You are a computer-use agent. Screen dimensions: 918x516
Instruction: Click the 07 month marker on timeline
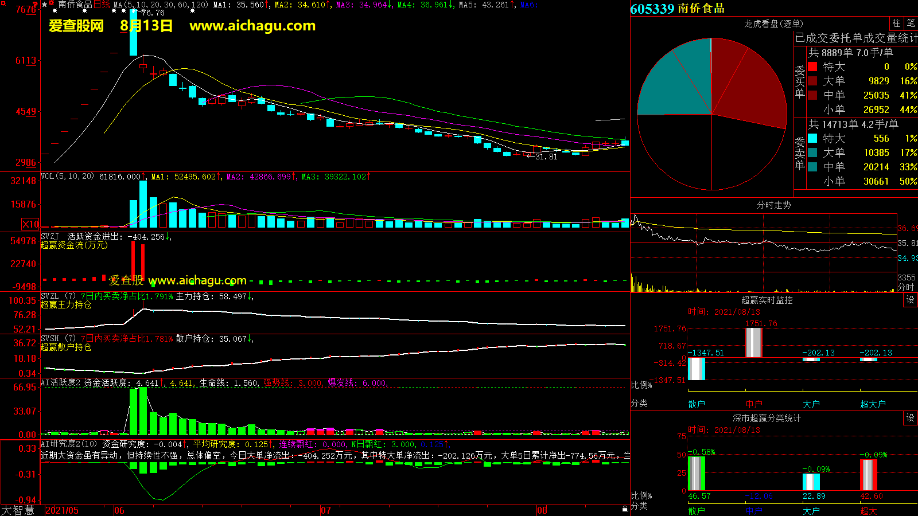point(325,510)
